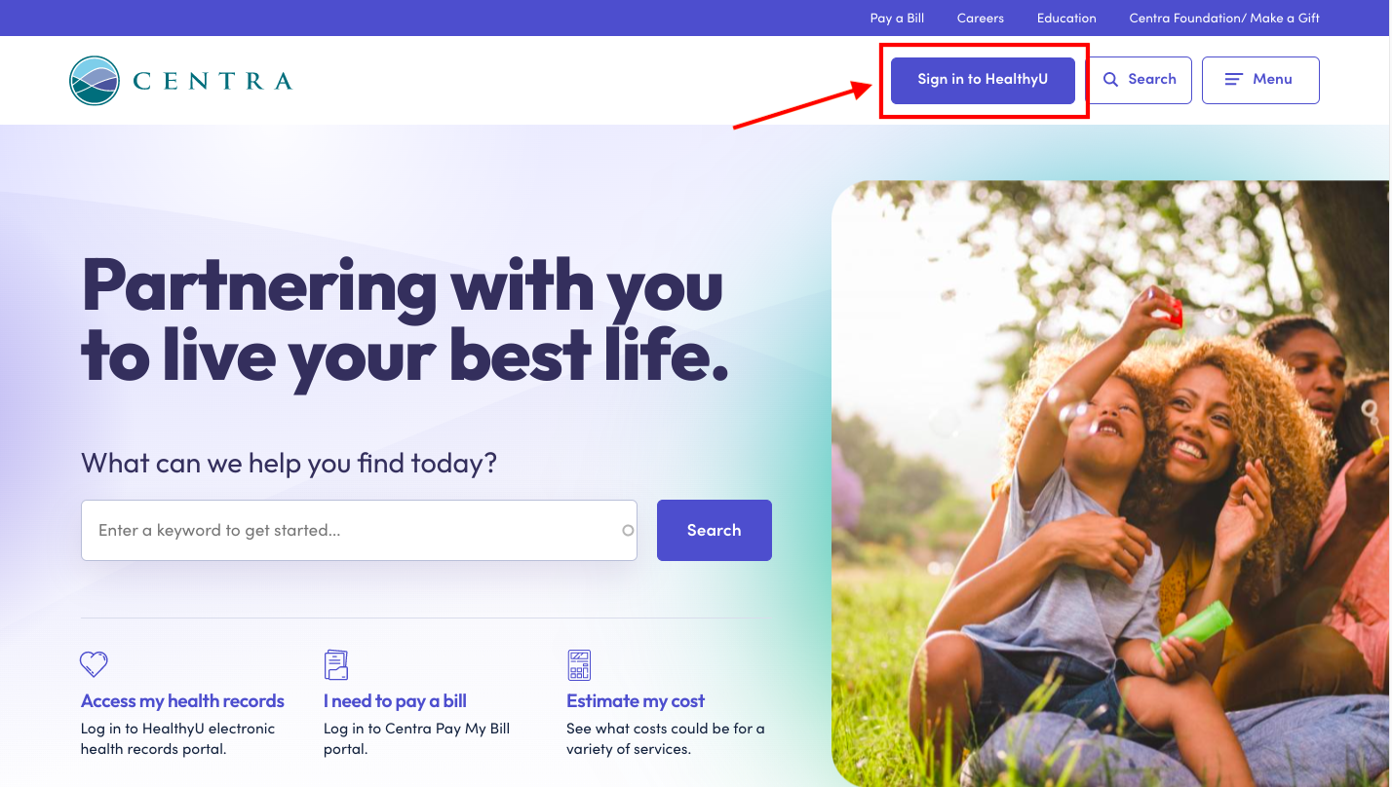Open I need to pay a bill link
1392x787 pixels.
click(395, 701)
